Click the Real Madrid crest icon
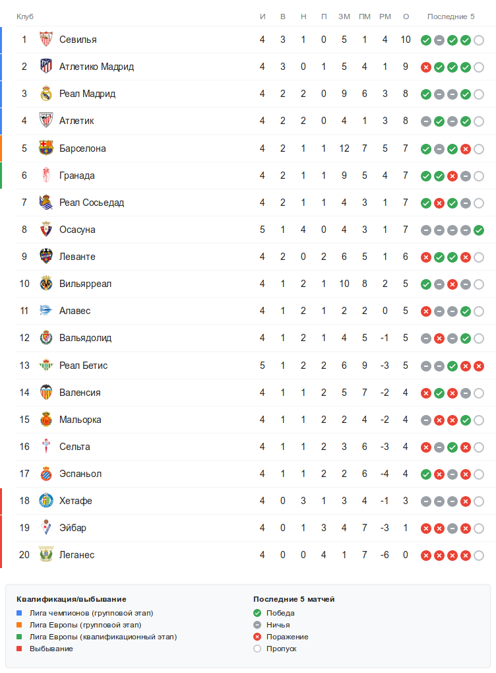The image size is (496, 673). tap(46, 94)
